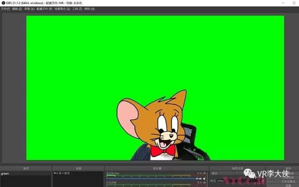Open the 查看(V) menu
The width and height of the screenshot is (299, 187).
coord(29,9)
